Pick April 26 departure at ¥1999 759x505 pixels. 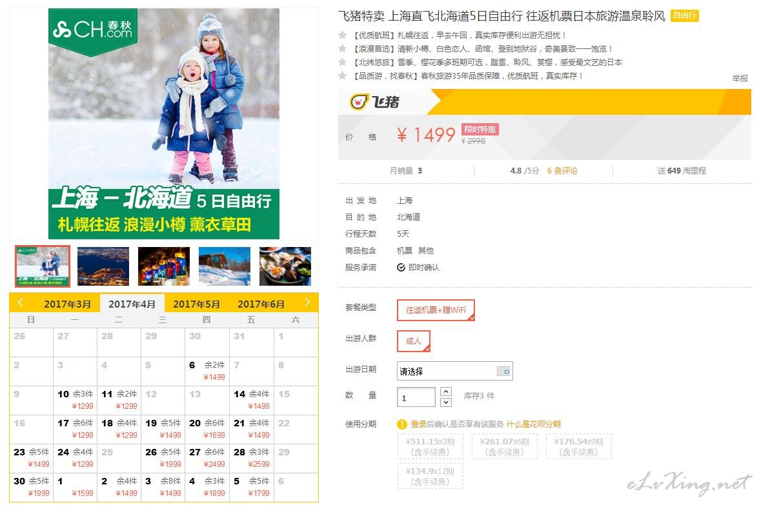pos(163,459)
